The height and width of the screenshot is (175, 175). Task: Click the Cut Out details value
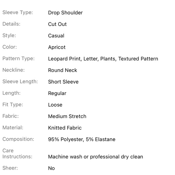(x=57, y=24)
